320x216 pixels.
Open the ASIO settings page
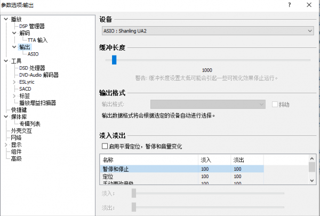(x=33, y=54)
